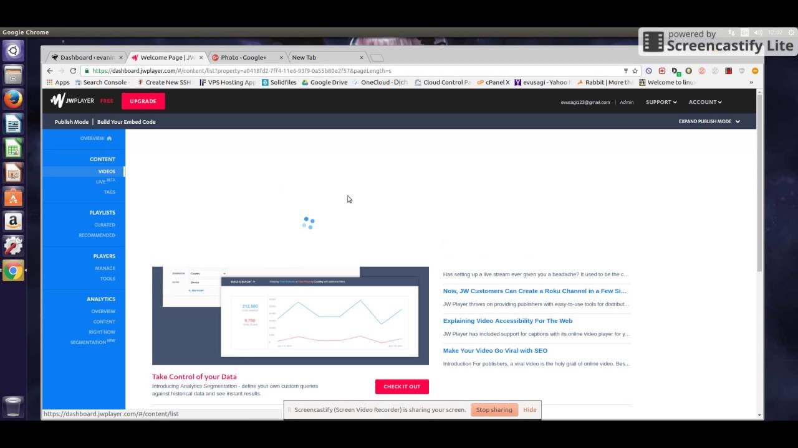The width and height of the screenshot is (798, 448).
Task: Reload the current page
Action: click(x=73, y=71)
